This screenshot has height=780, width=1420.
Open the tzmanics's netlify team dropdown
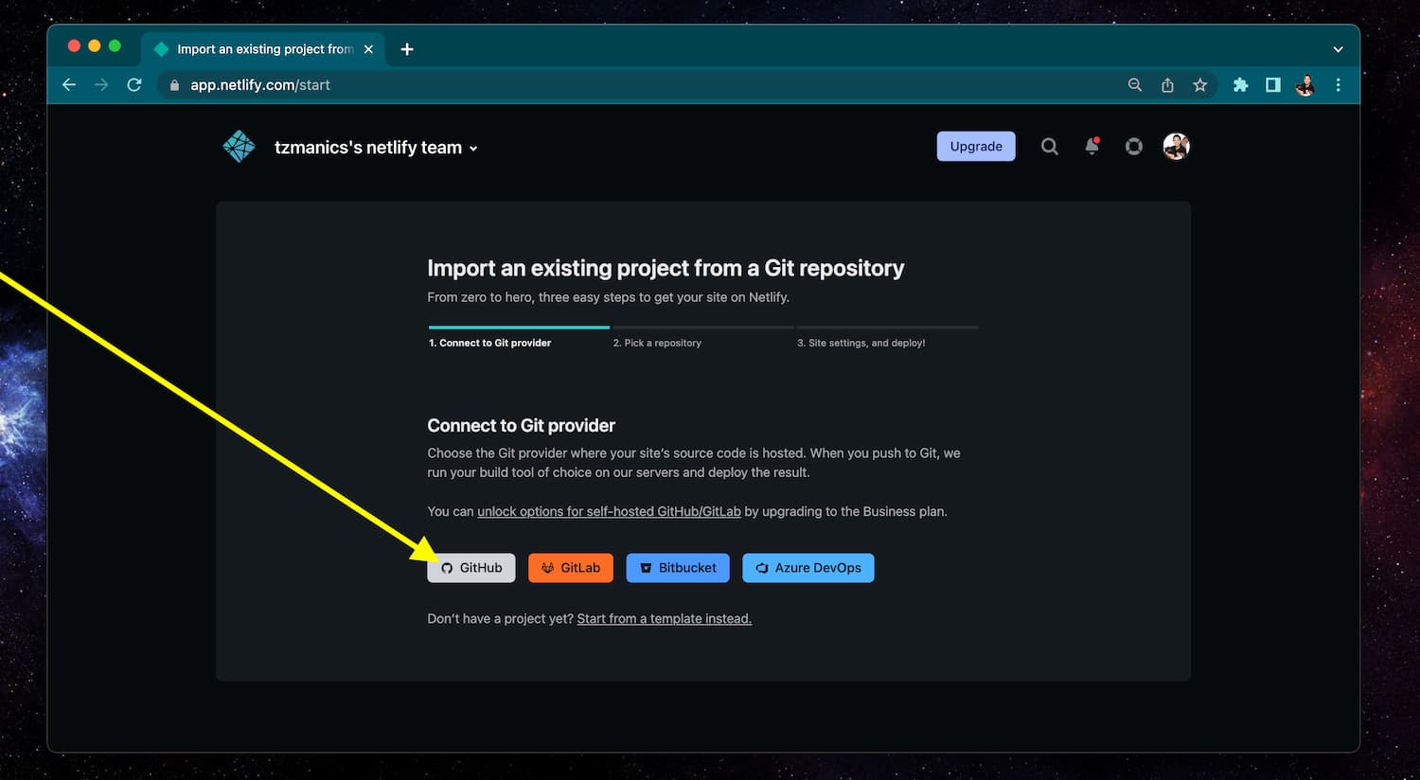click(x=376, y=148)
